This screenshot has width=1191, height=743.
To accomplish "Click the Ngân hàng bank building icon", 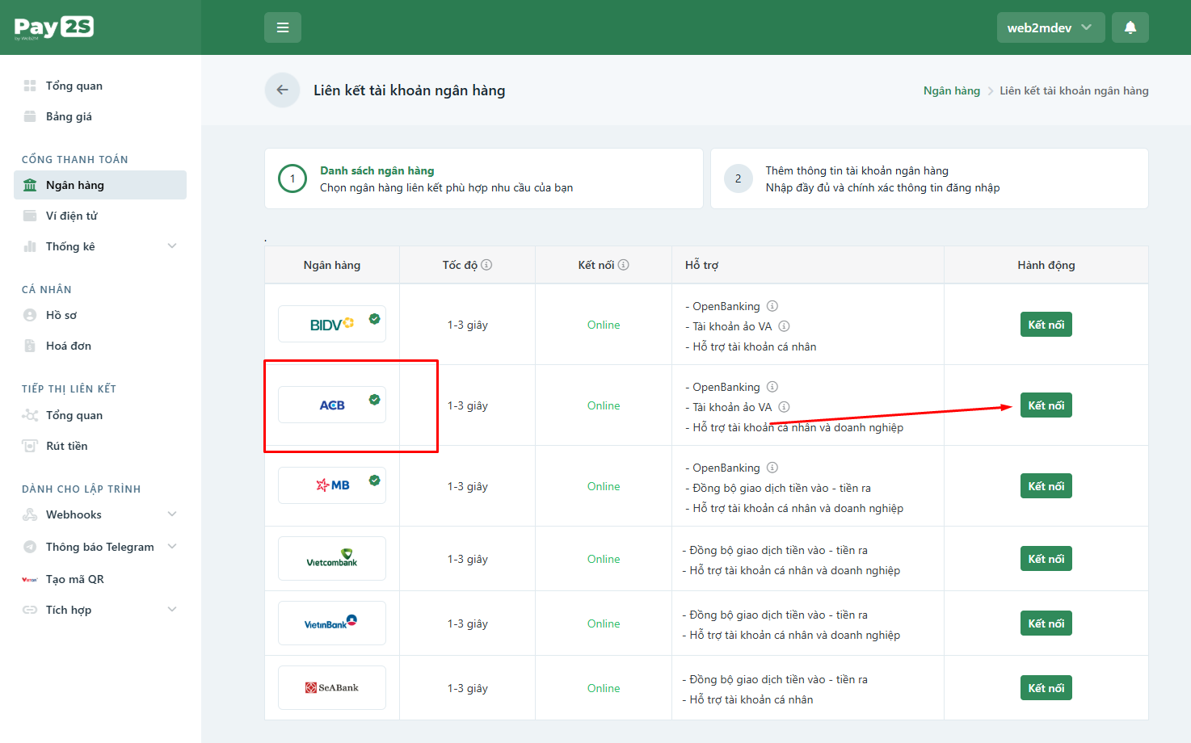I will [30, 185].
